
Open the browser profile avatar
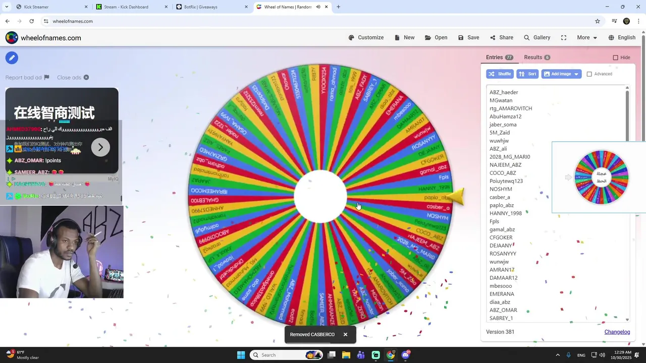pyautogui.click(x=626, y=21)
